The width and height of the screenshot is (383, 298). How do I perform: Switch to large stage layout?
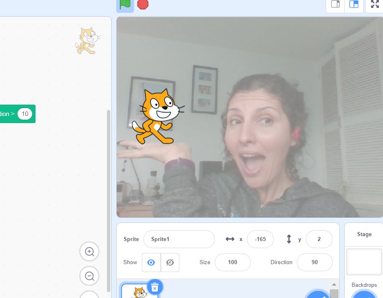(x=354, y=5)
